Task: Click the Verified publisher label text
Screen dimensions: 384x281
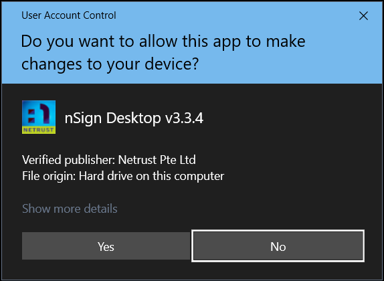Action: 68,160
